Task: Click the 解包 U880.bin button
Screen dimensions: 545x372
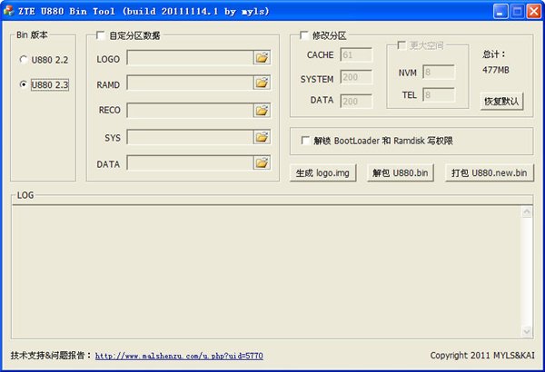Action: (x=401, y=172)
